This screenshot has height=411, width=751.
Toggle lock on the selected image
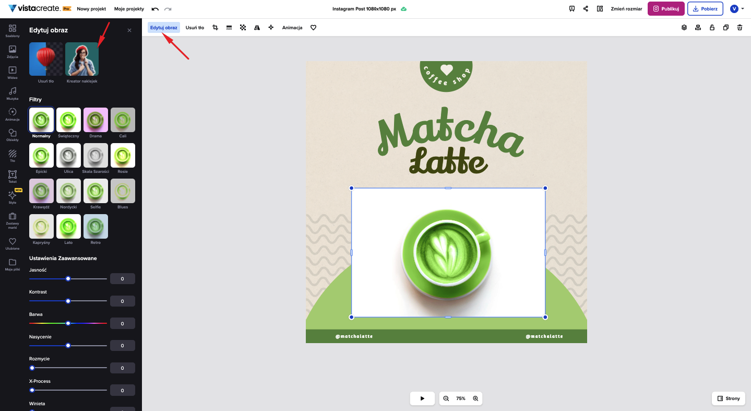pyautogui.click(x=712, y=28)
